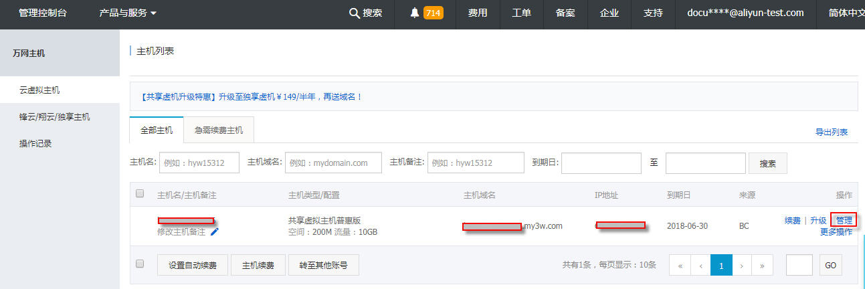Go to the previous page arrow

pos(700,265)
